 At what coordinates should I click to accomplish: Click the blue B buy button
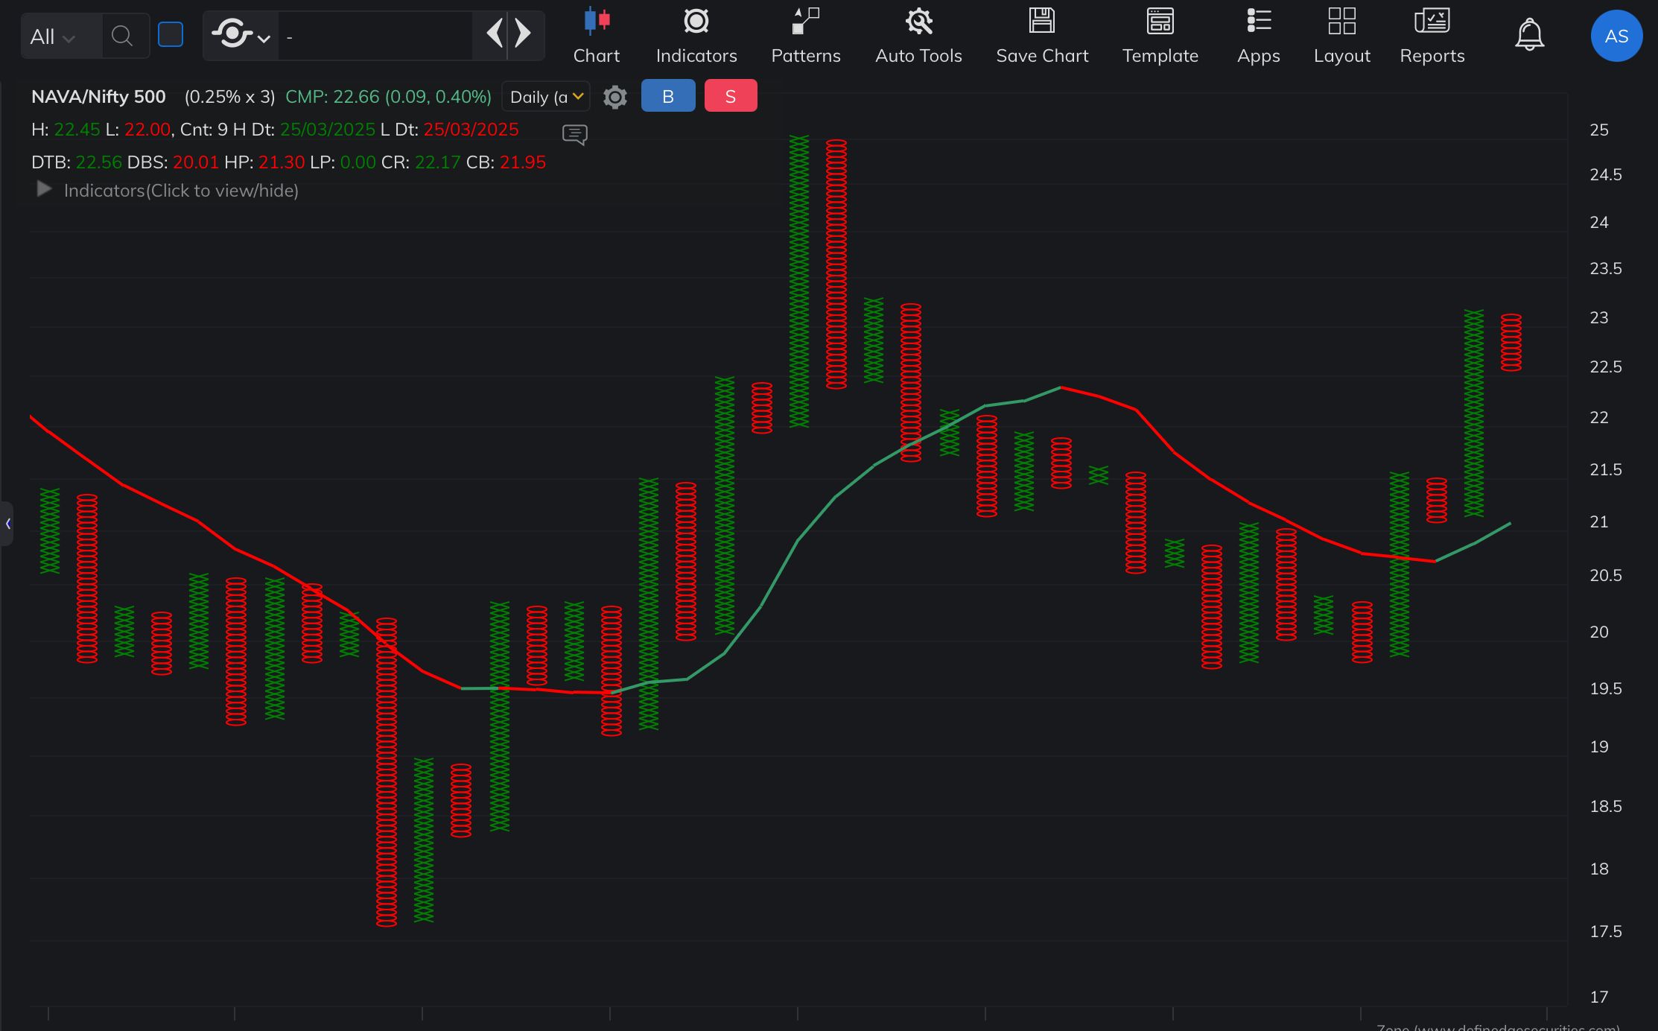point(667,96)
